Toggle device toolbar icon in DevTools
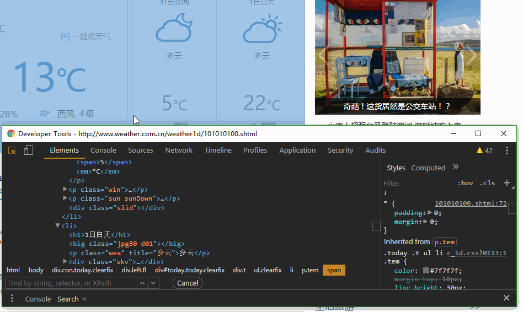The width and height of the screenshot is (523, 312). pyautogui.click(x=28, y=150)
